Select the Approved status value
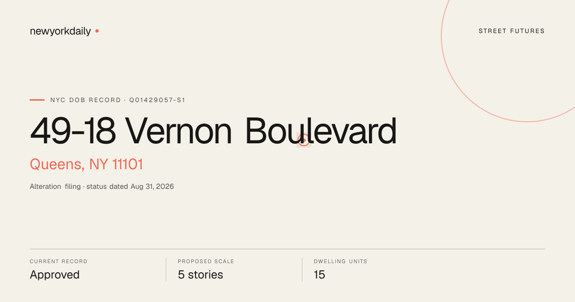575x302 pixels. (55, 275)
